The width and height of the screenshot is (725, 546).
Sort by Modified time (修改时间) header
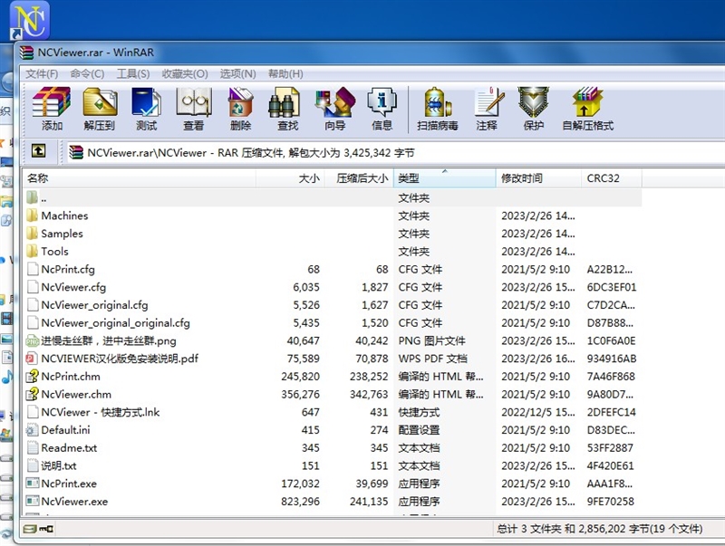(x=538, y=178)
